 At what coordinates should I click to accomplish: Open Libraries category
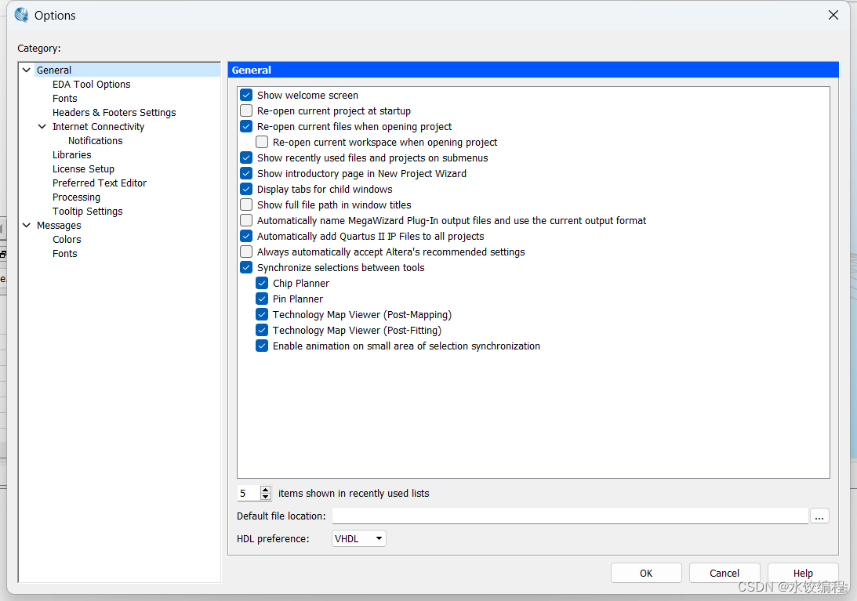click(71, 154)
